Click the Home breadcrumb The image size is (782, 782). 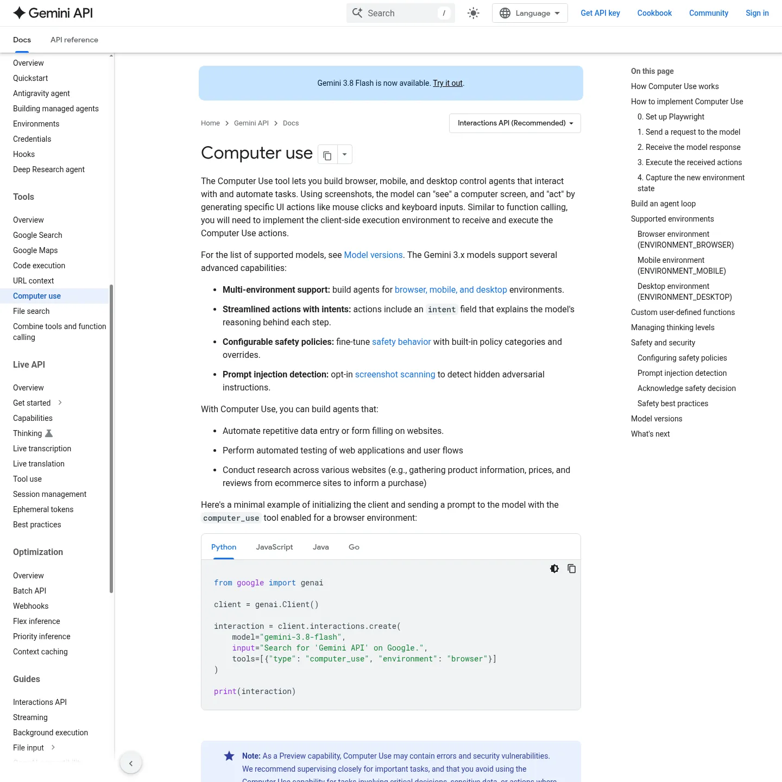coord(210,123)
